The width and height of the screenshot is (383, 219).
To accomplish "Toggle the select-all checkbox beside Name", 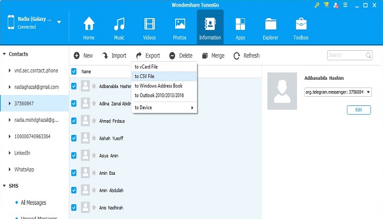I will point(74,71).
